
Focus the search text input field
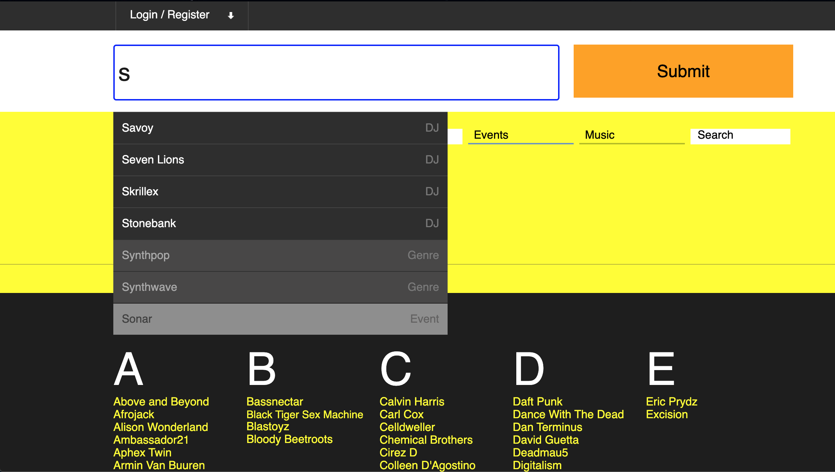[x=336, y=73]
